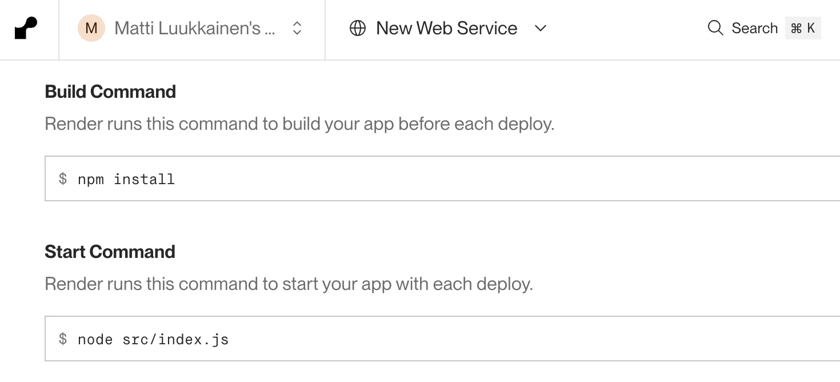
Task: Click the Start Command heading
Action: 110,252
